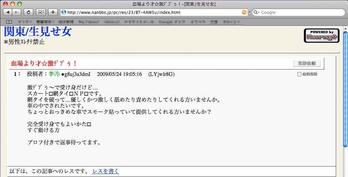The width and height of the screenshot is (348, 177).
Task: Add a bookmark with the plus button
Action: click(x=53, y=12)
